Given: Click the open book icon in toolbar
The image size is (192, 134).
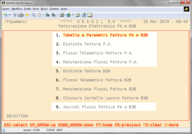Looking at the screenshot, I should pyautogui.click(x=62, y=15).
